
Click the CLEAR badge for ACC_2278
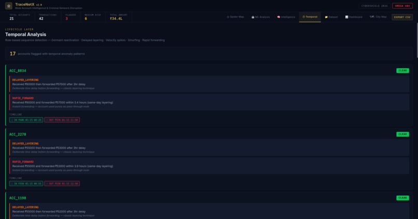(402, 134)
